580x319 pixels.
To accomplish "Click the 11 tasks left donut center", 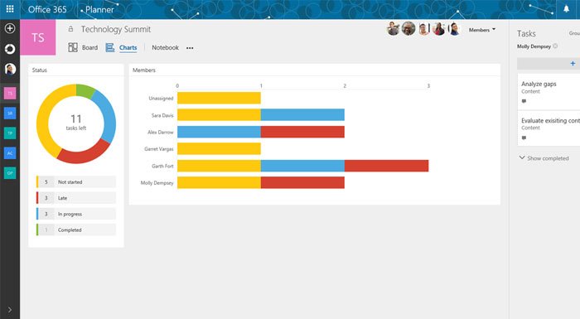I will (76, 123).
